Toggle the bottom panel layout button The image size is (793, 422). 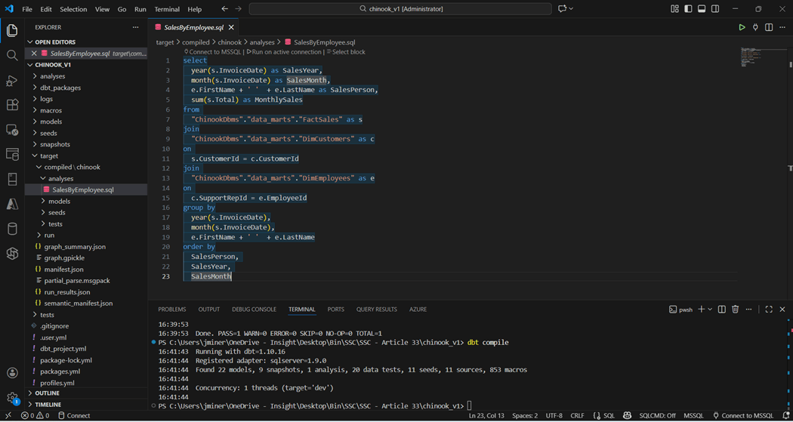pyautogui.click(x=702, y=9)
